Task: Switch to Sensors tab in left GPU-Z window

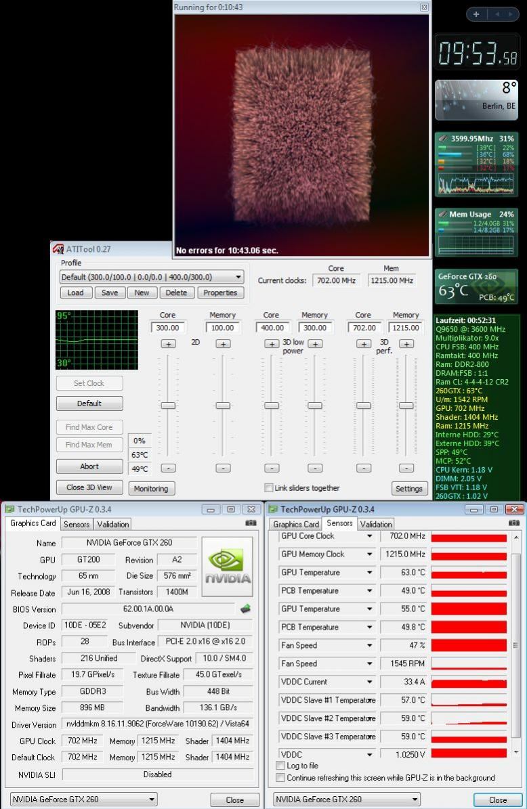Action: (x=77, y=524)
